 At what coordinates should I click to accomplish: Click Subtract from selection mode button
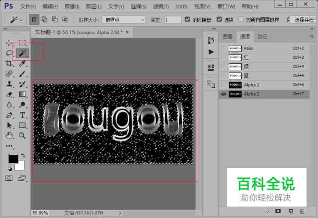point(55,20)
